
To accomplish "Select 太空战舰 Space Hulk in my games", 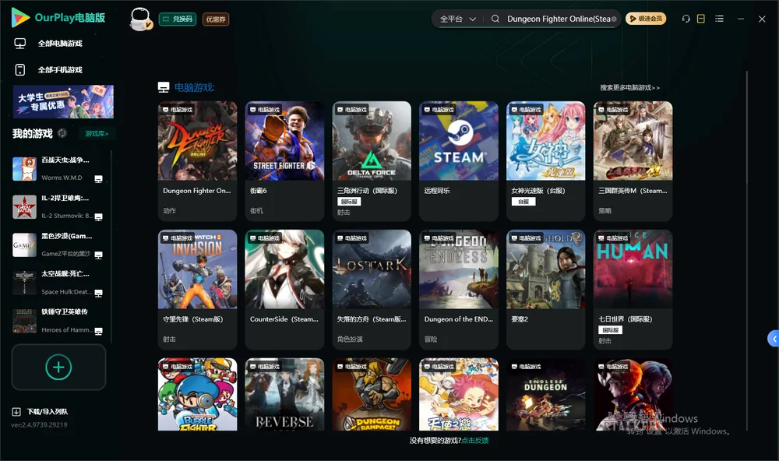I will [58, 283].
